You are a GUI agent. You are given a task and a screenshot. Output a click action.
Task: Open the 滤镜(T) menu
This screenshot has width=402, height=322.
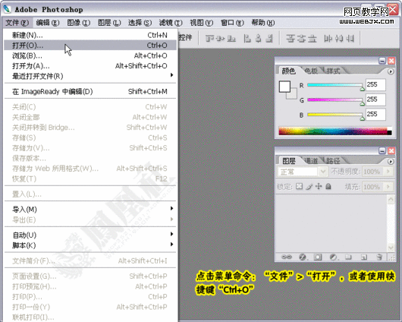(171, 23)
